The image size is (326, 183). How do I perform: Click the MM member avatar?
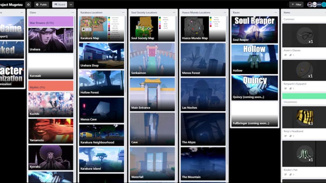(319, 4)
